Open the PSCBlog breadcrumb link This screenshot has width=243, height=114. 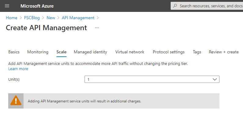[x=32, y=18]
